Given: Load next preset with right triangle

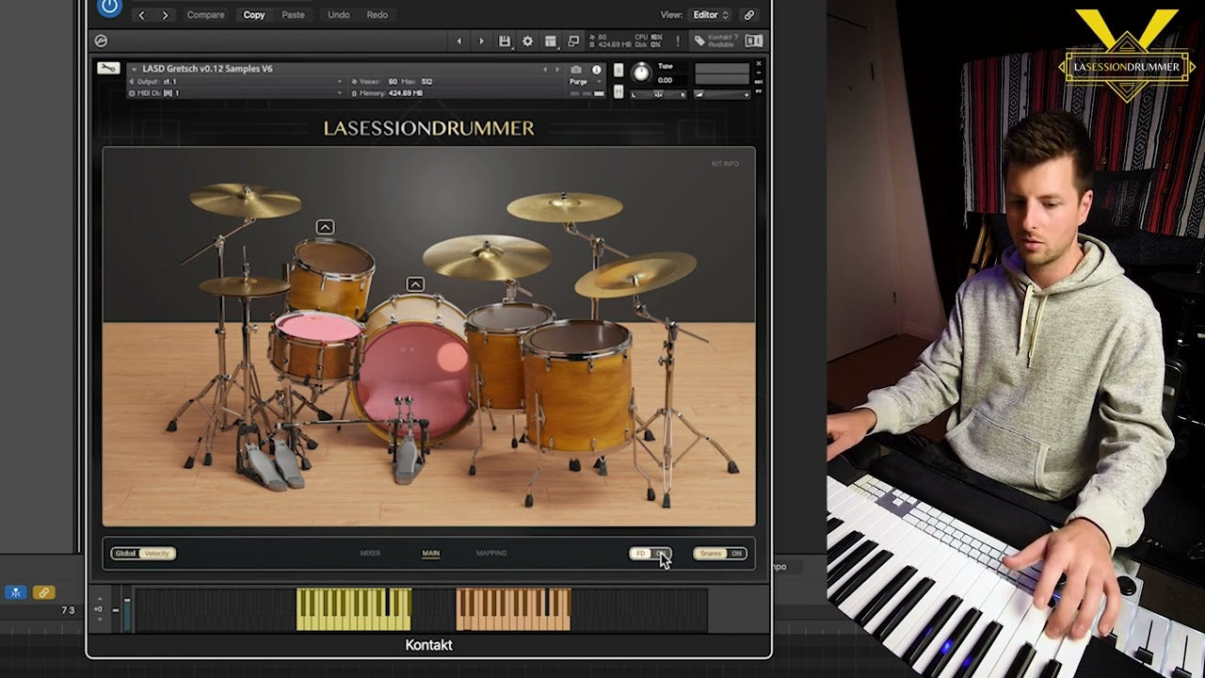Looking at the screenshot, I should (481, 41).
